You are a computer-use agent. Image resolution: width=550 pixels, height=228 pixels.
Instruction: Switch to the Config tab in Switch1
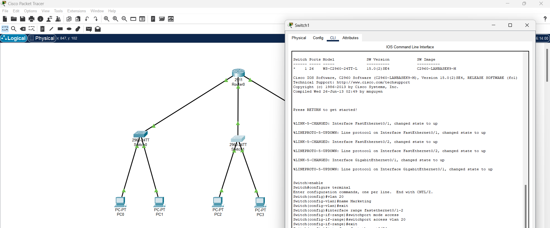318,38
